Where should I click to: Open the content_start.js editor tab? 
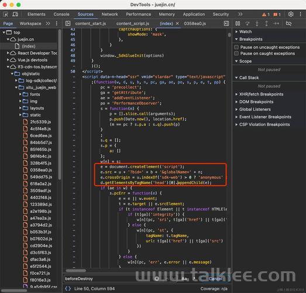(x=91, y=23)
